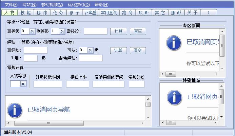Click the 人物等级 spinner arrows
The image size is (235, 136).
(23, 84)
